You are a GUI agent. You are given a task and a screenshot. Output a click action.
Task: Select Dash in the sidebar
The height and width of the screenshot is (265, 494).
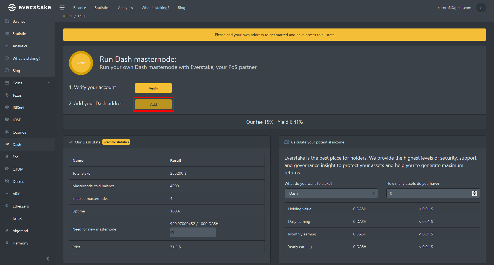(x=27, y=145)
